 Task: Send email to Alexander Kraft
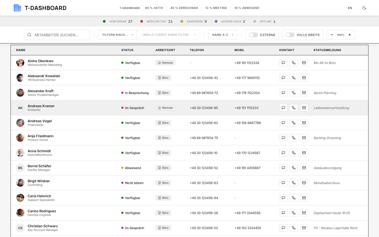pos(304,93)
